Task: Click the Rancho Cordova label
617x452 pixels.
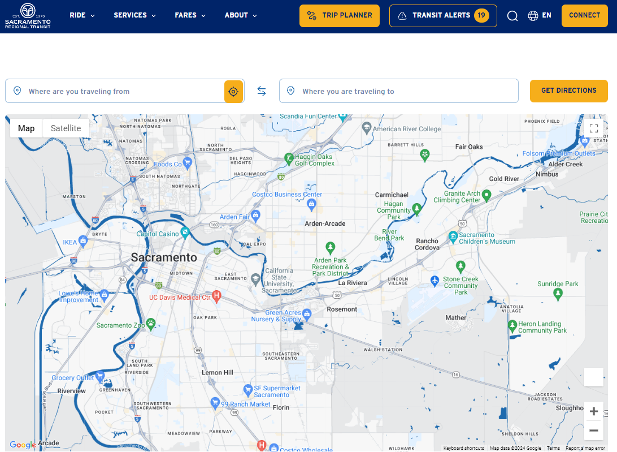Action: 427,244
